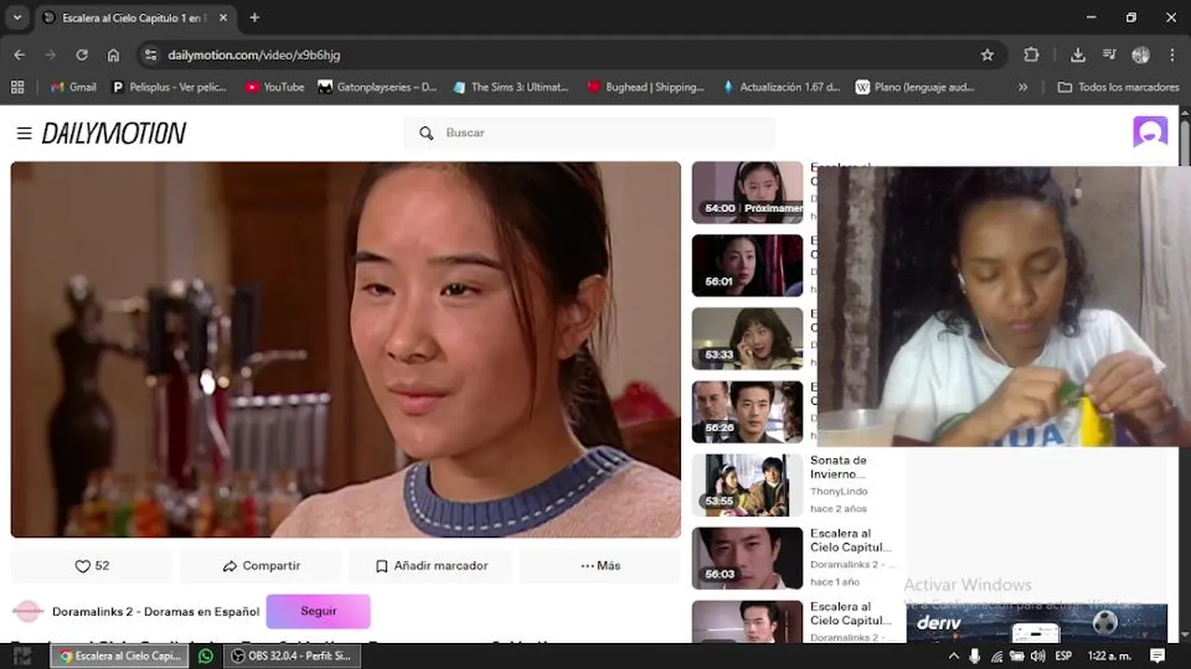Click the search magnifier icon
1191x669 pixels.
point(426,133)
